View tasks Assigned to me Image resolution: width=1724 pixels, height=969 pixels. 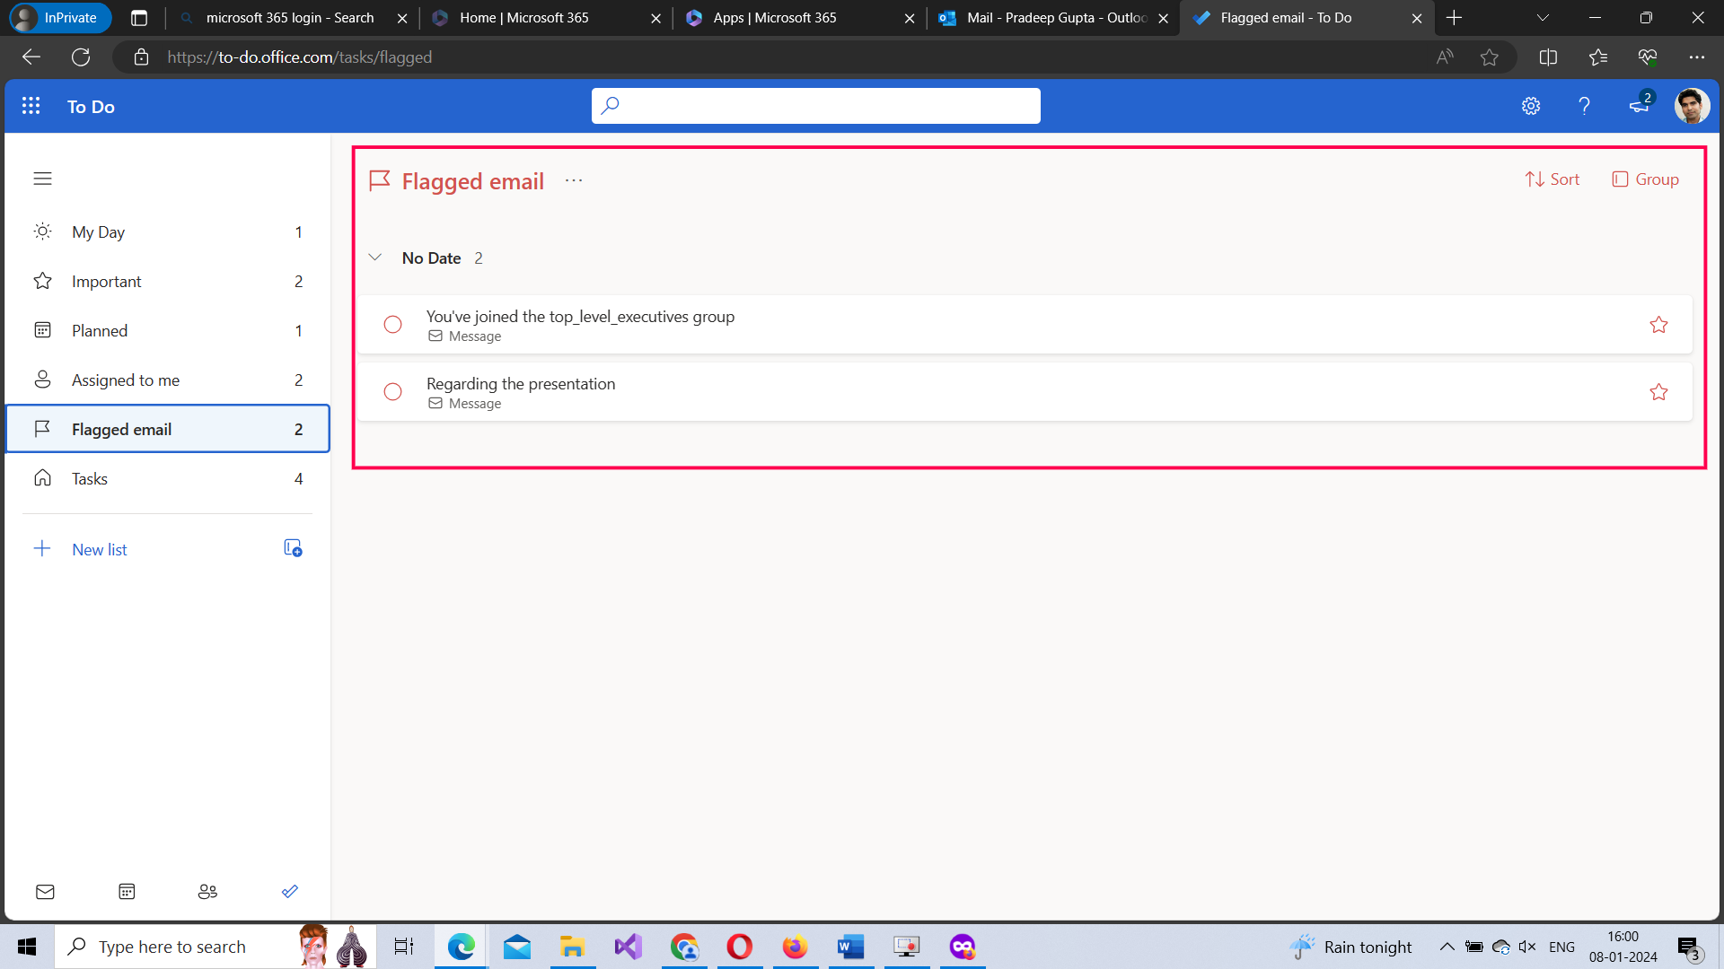click(x=126, y=380)
